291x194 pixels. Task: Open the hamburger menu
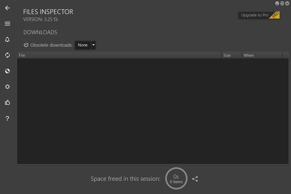[8, 24]
